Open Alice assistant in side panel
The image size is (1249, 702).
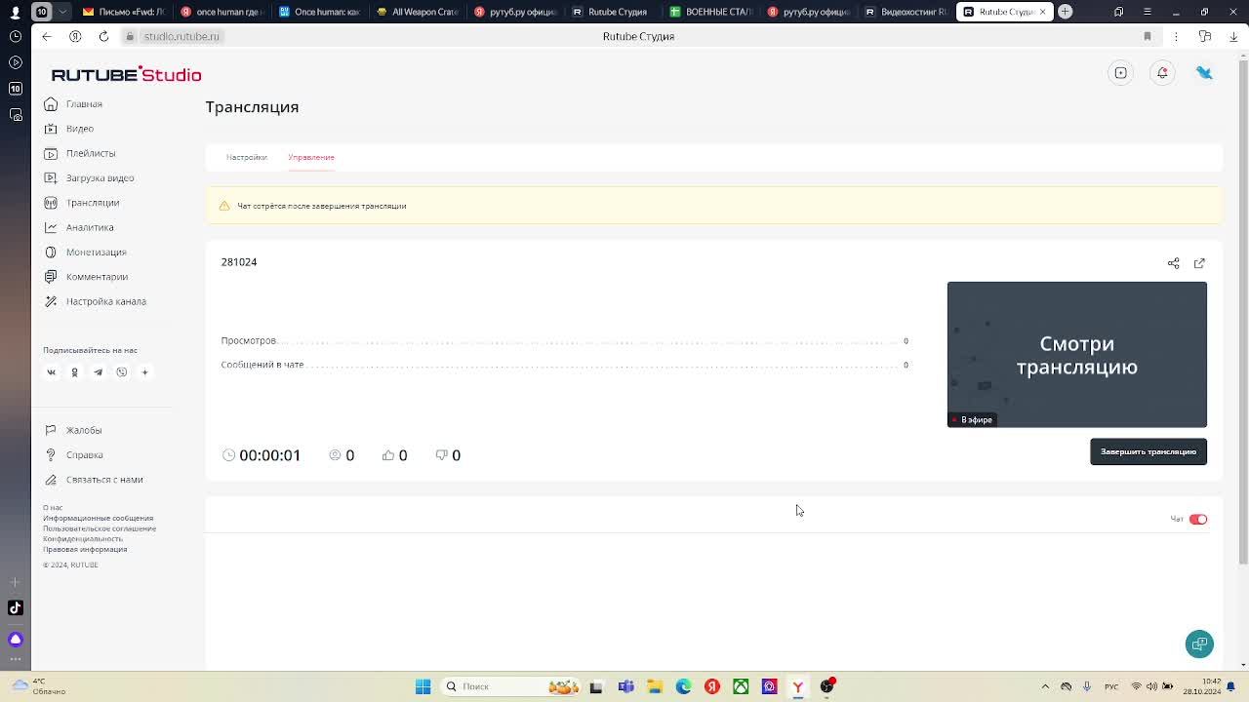click(15, 639)
